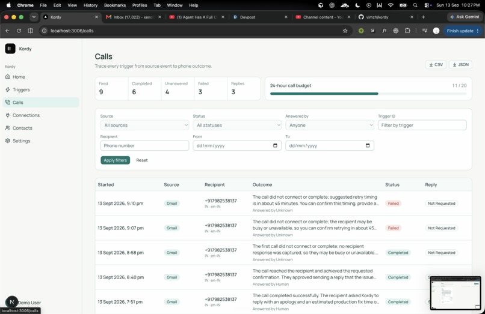Screen dimensions: 485x314
Task: Click the Gmail badge on 8:40 pm row
Action: click(x=171, y=277)
